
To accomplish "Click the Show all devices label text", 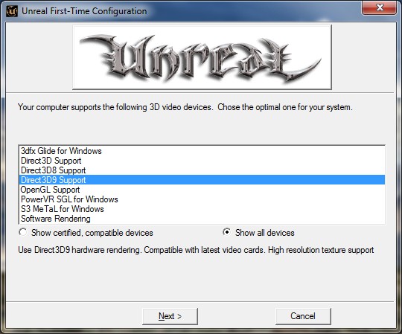I will (x=265, y=233).
